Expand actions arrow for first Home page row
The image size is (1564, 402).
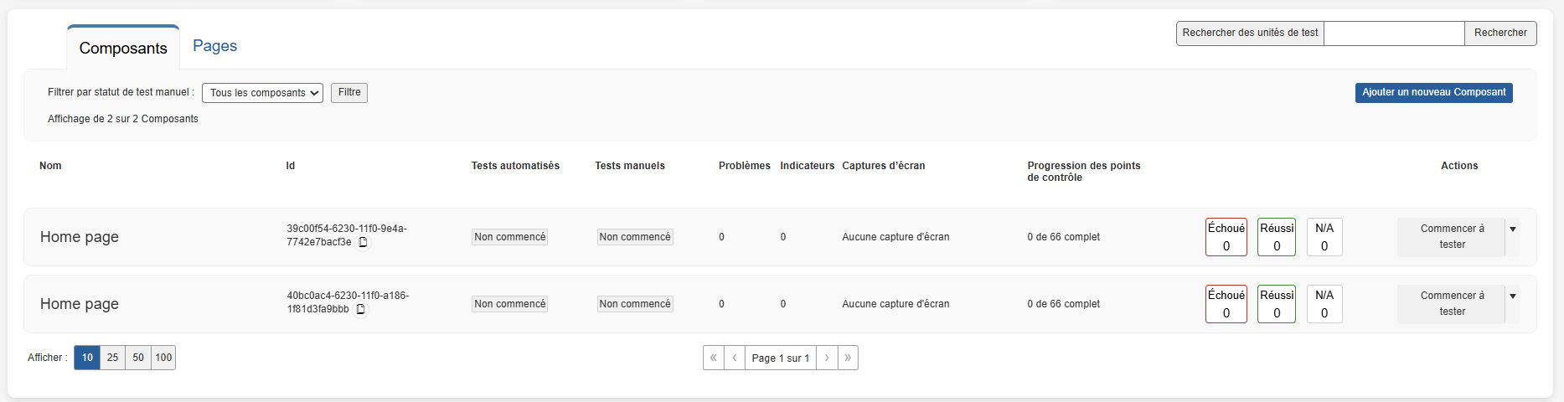tap(1512, 229)
